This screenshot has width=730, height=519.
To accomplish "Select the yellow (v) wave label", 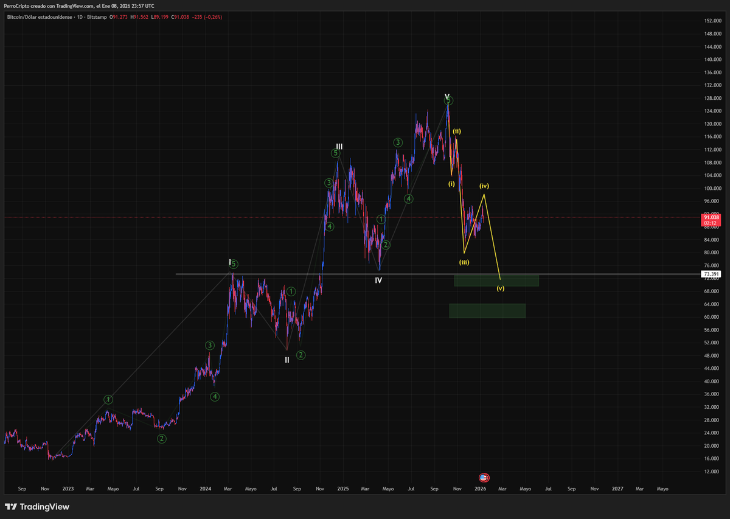I will 500,288.
